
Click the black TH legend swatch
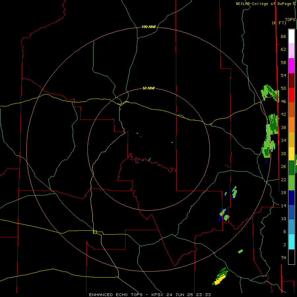(291, 257)
